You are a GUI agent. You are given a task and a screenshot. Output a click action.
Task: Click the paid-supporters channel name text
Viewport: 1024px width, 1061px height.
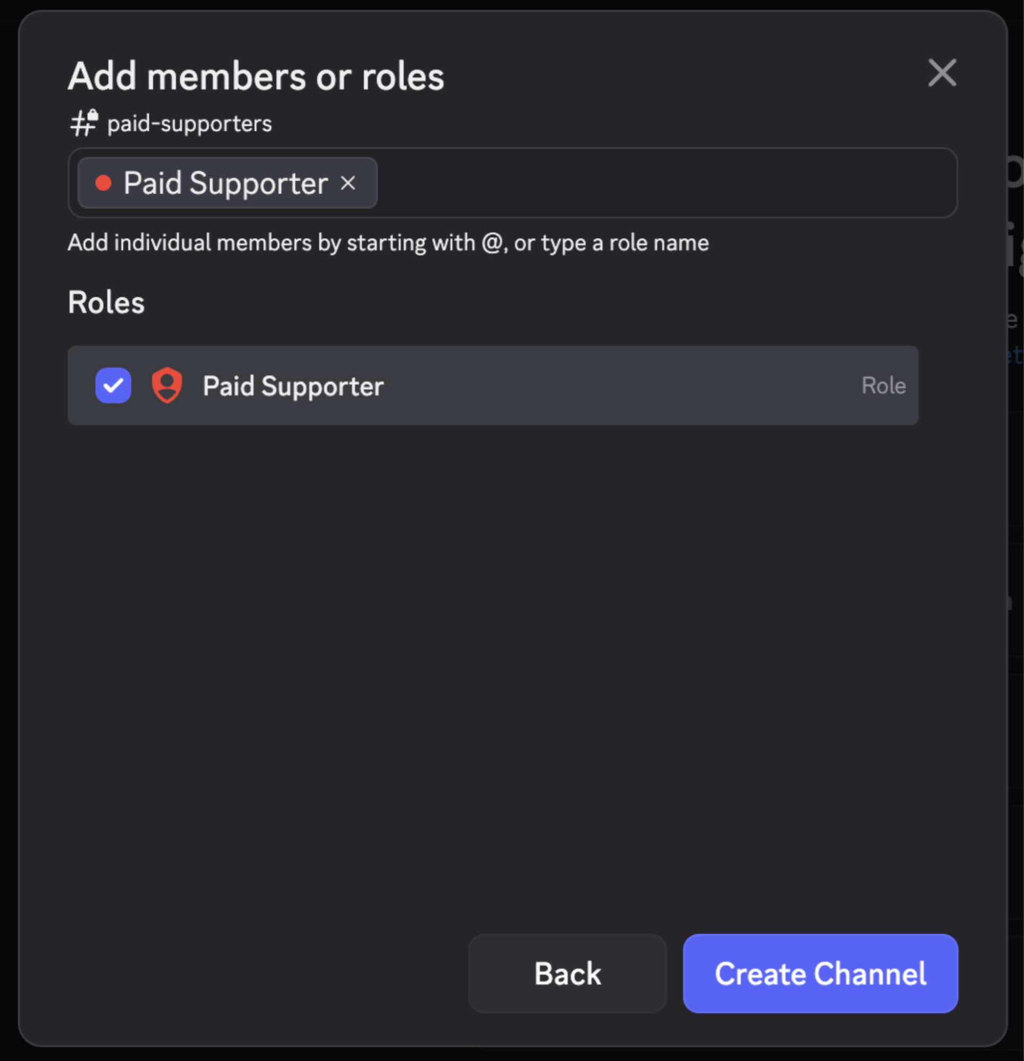190,124
